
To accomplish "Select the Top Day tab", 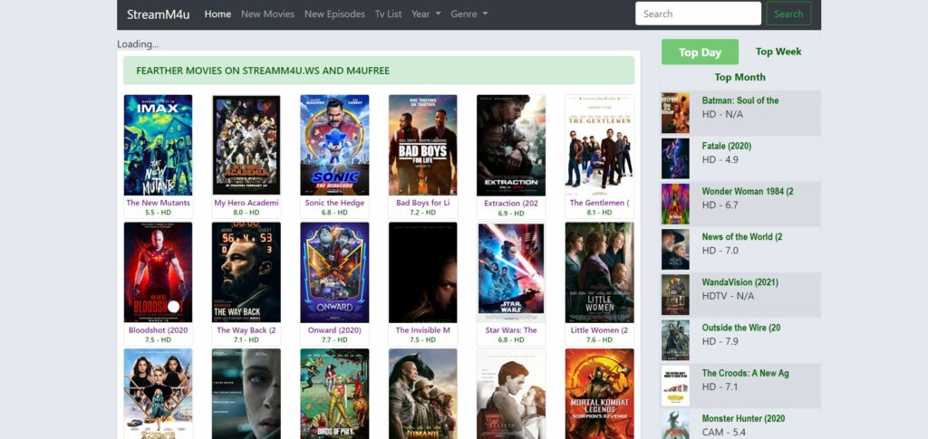I will pyautogui.click(x=700, y=52).
